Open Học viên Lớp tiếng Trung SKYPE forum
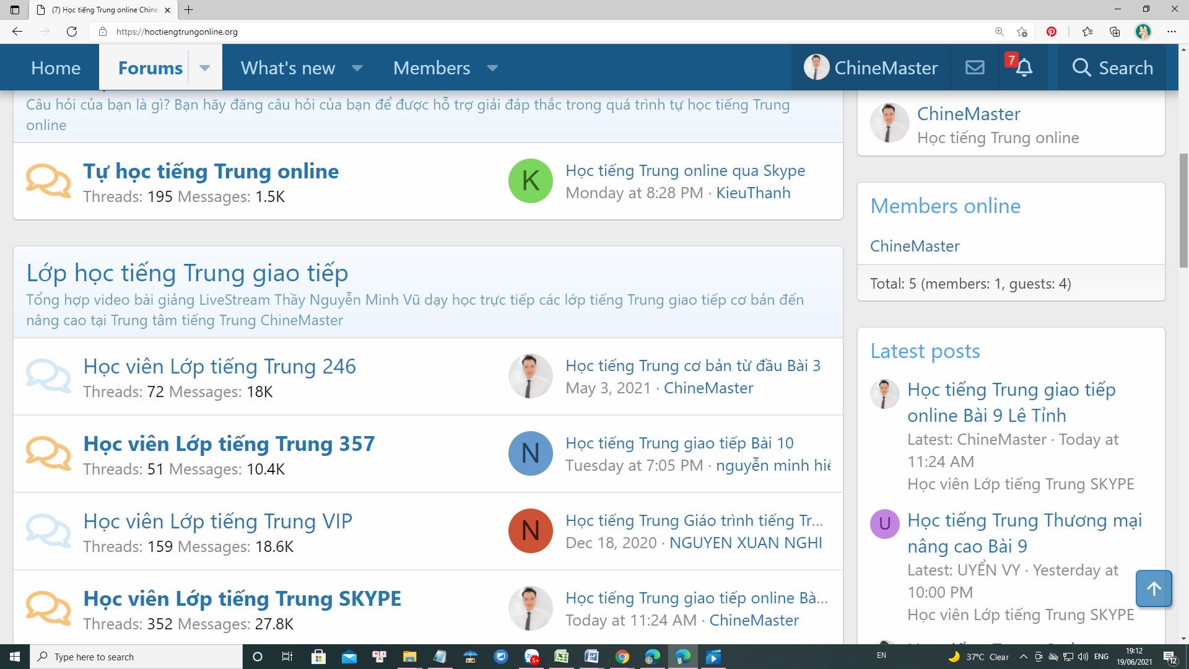Screen dimensions: 1189x669 pyautogui.click(x=242, y=598)
